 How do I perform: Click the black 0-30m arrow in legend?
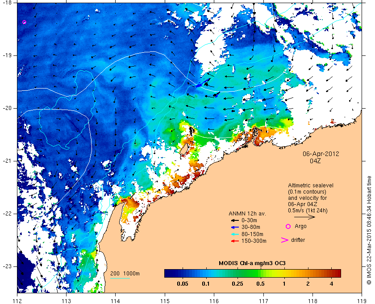point(235,220)
